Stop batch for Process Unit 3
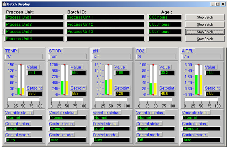This screenshot has width=228, height=148. 205,32
